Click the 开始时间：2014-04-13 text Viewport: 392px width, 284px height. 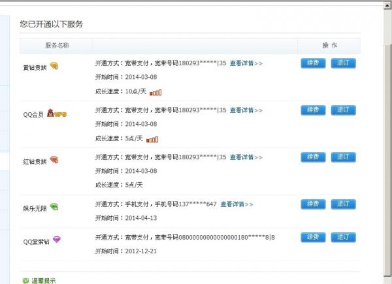coord(126,218)
